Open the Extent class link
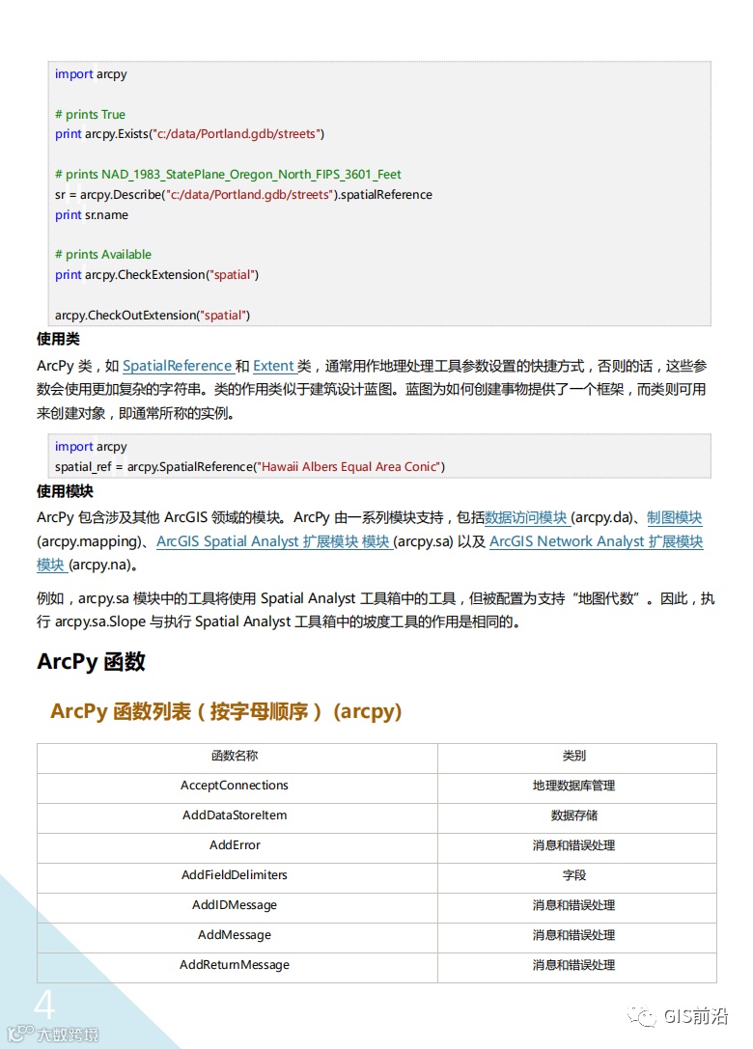Screen dimensions: 753x1049 click(x=274, y=366)
